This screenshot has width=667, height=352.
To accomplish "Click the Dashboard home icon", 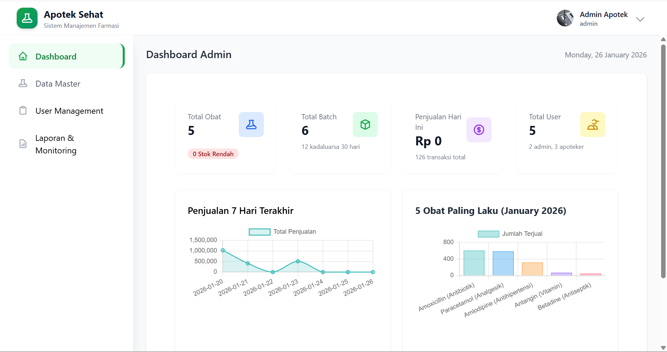I will (x=23, y=56).
